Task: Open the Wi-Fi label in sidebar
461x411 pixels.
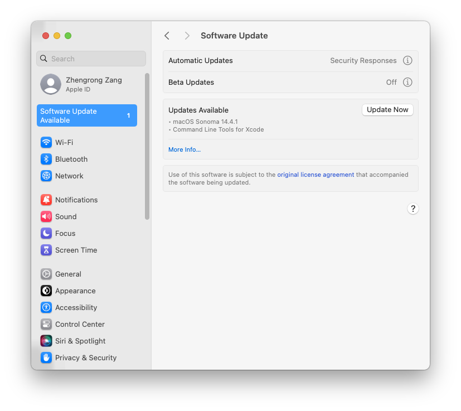Action: coord(64,142)
